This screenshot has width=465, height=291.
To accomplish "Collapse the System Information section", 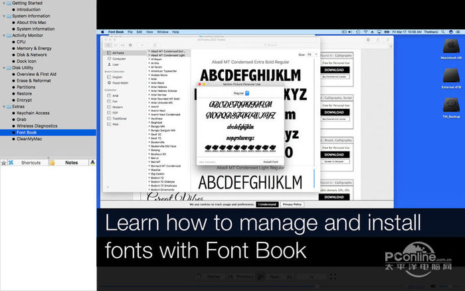I will click(4, 16).
